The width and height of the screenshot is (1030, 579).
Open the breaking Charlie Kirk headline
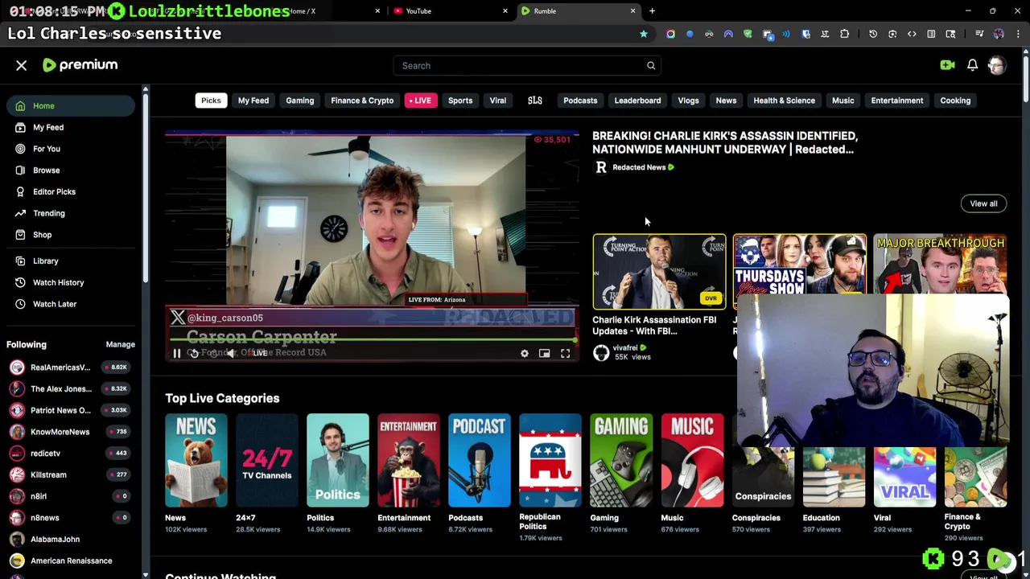coord(725,142)
